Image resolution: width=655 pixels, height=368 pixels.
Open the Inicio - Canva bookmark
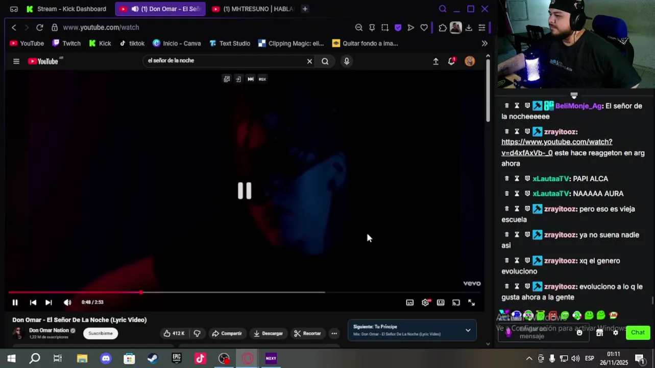[x=177, y=43]
